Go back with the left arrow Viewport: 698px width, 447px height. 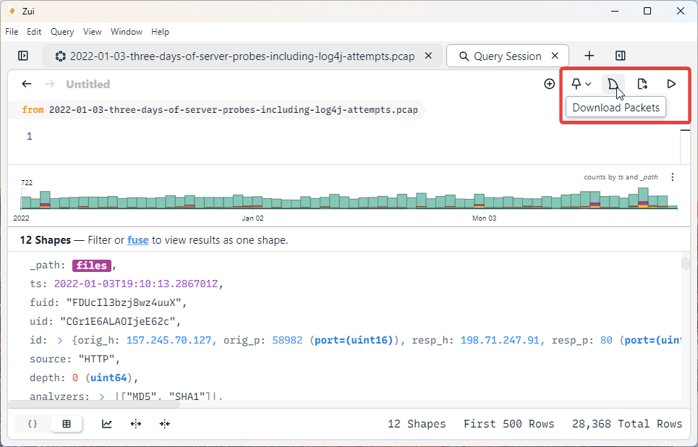(x=27, y=84)
